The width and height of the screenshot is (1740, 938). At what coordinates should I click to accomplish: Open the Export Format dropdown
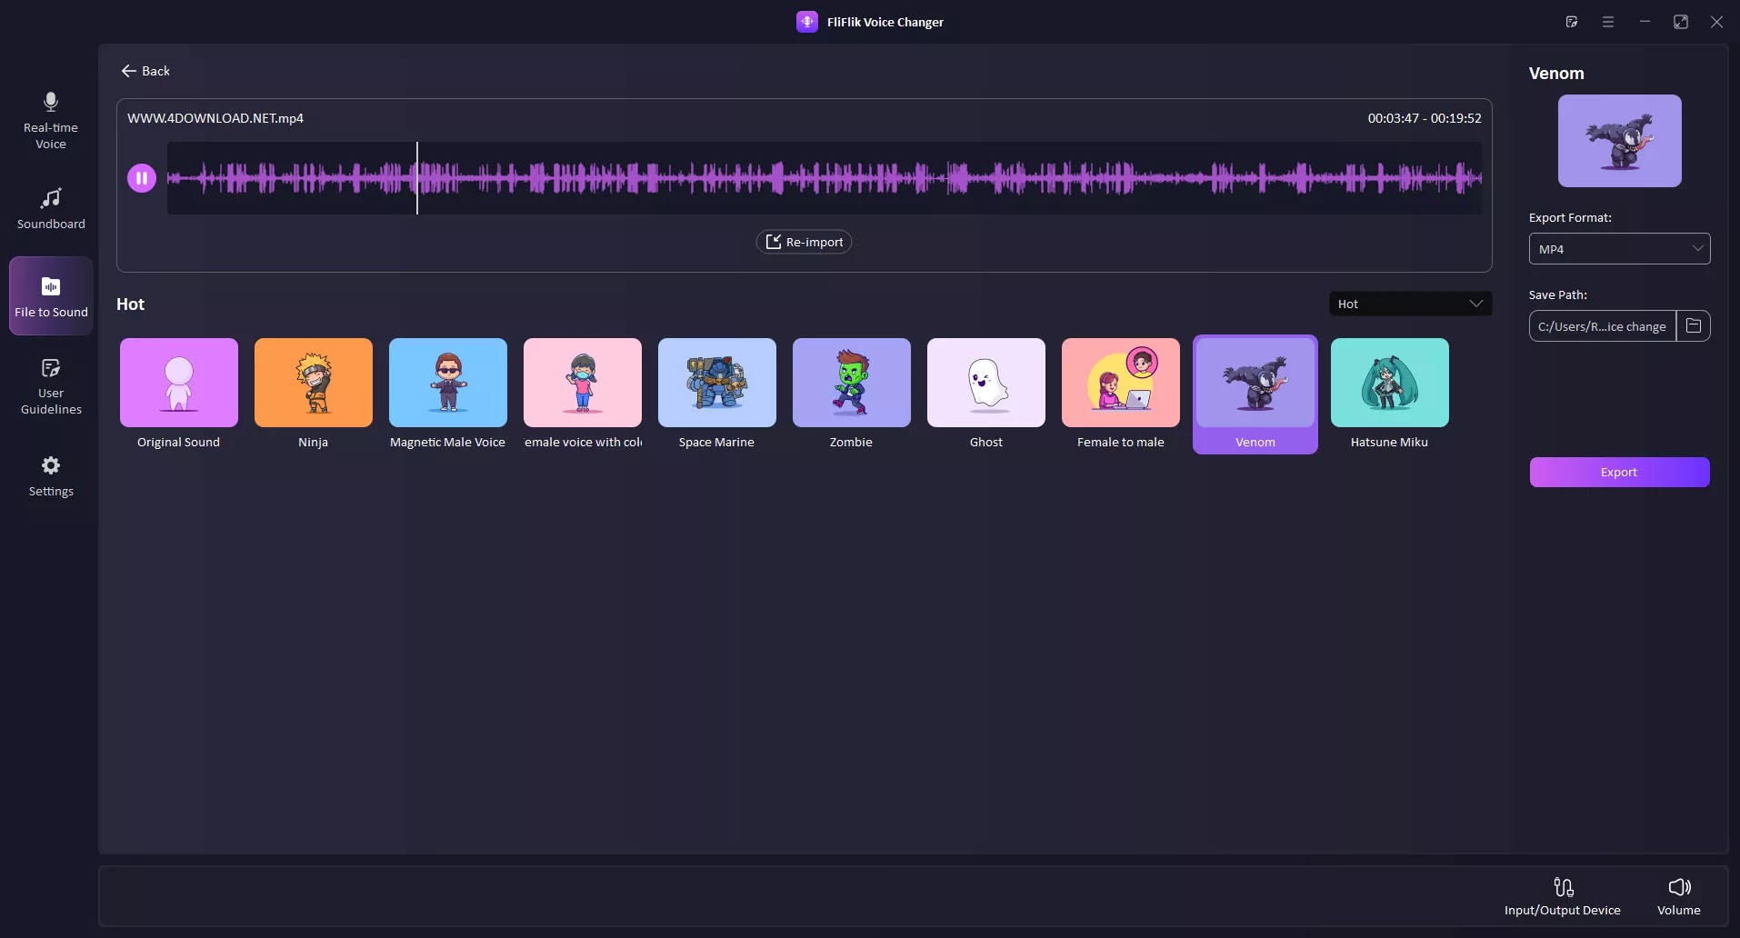coord(1618,248)
